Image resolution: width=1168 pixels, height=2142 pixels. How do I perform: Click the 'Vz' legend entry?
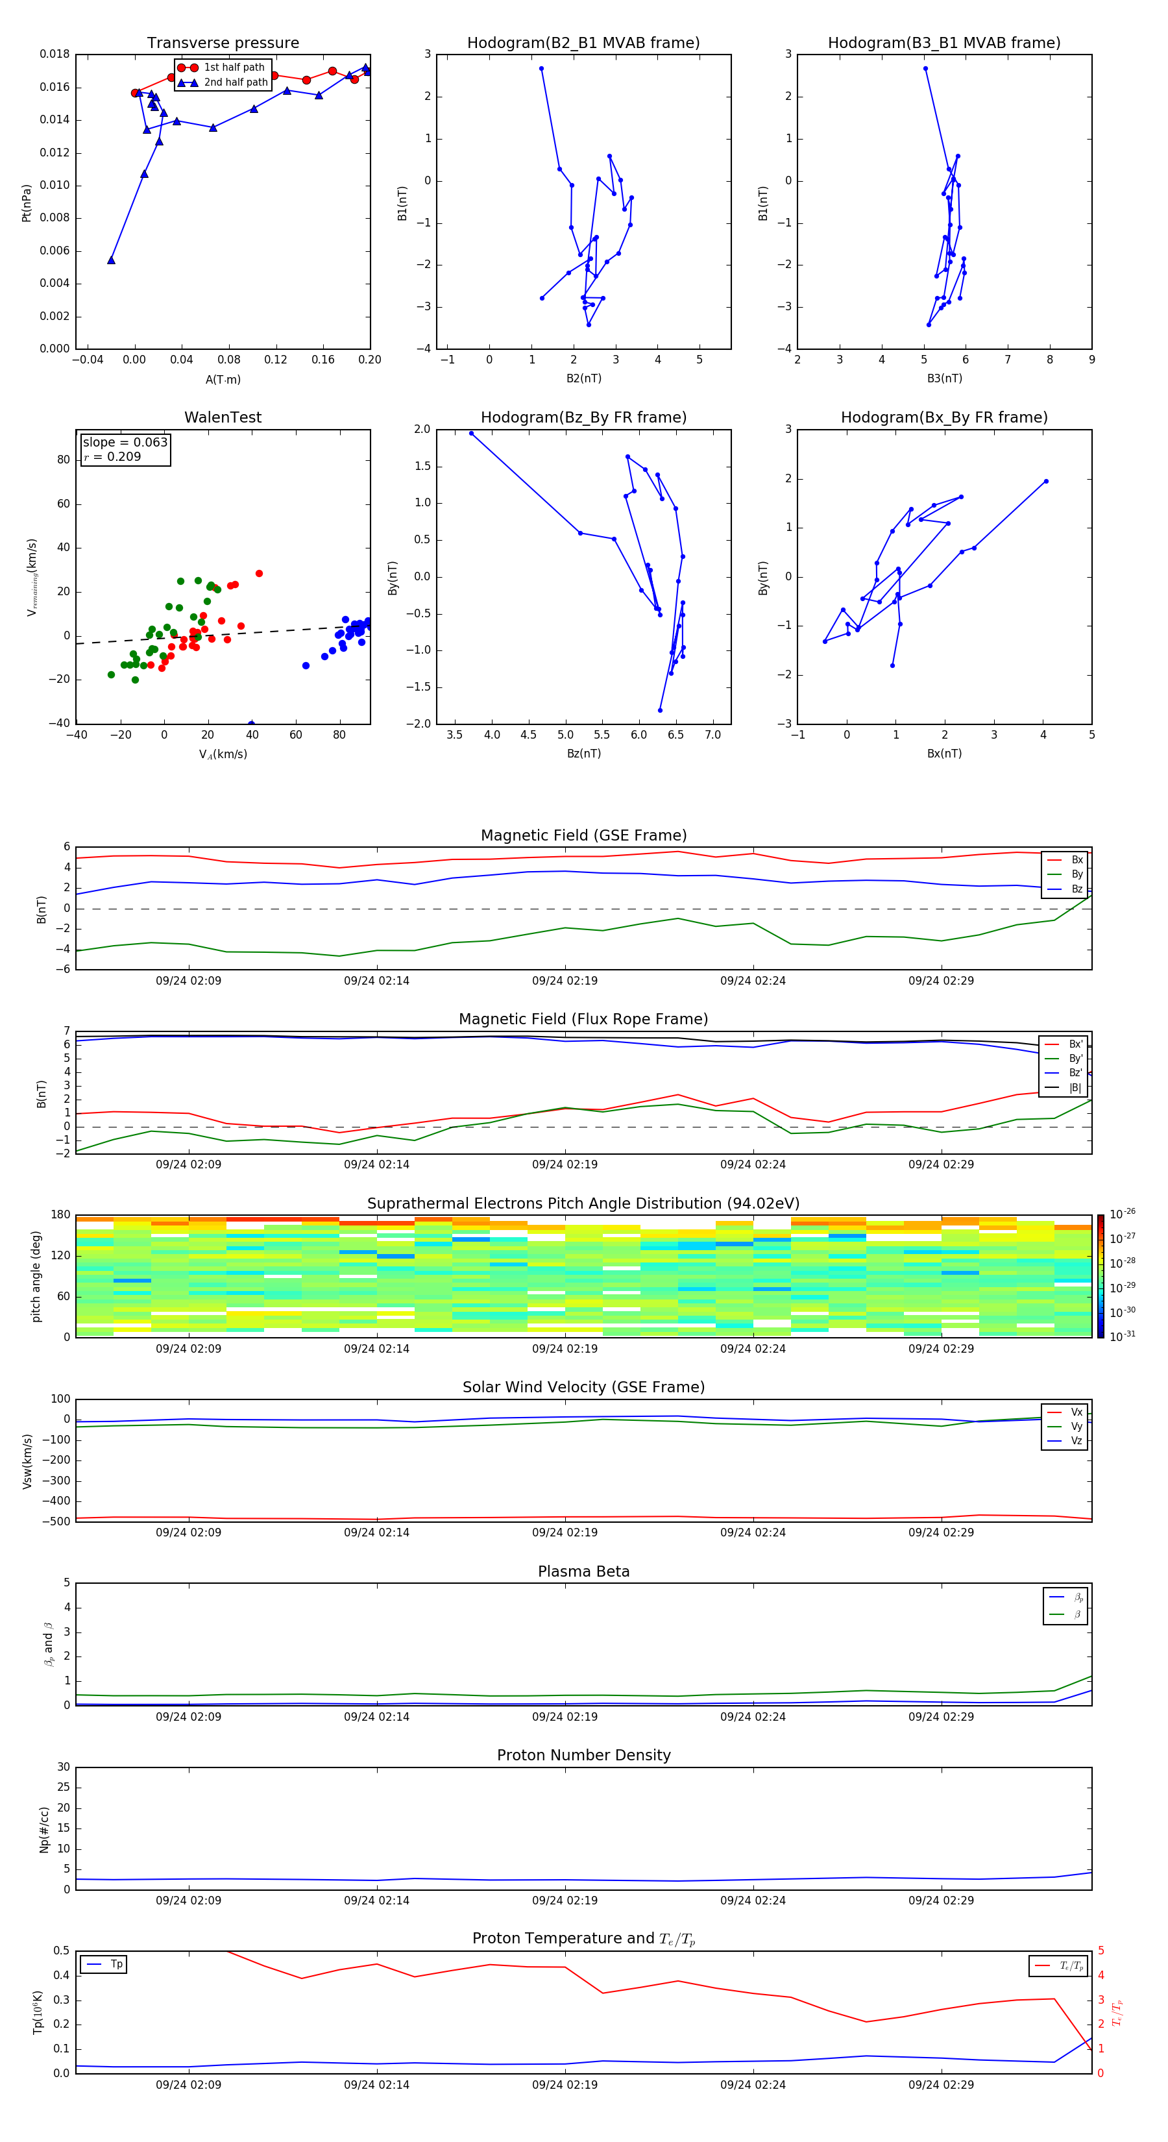[1065, 1441]
